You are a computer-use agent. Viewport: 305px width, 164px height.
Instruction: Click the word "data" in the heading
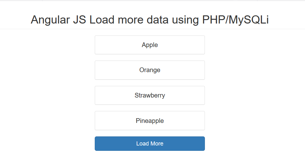[x=157, y=20]
